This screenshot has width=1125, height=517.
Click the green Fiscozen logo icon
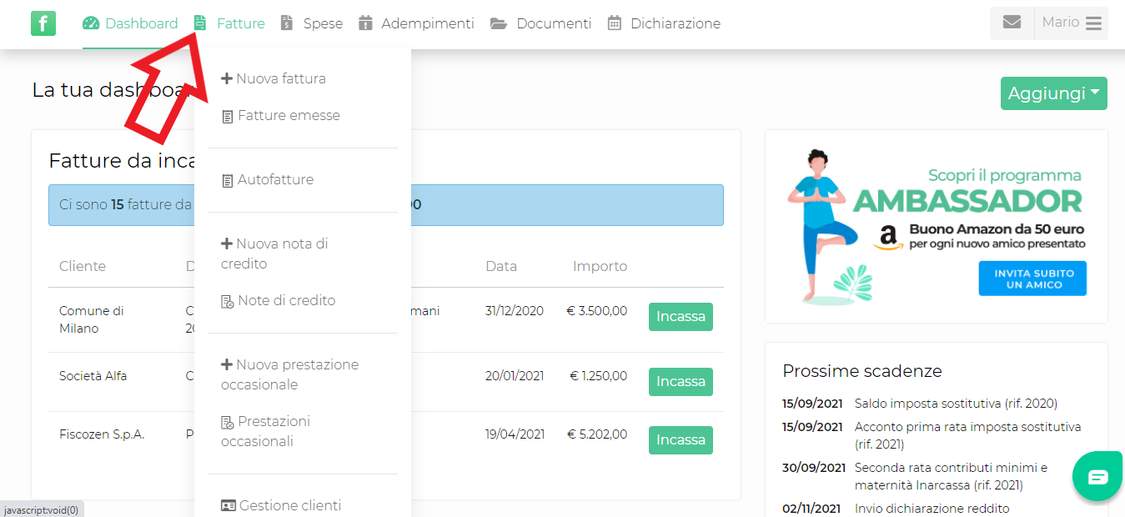(x=43, y=23)
